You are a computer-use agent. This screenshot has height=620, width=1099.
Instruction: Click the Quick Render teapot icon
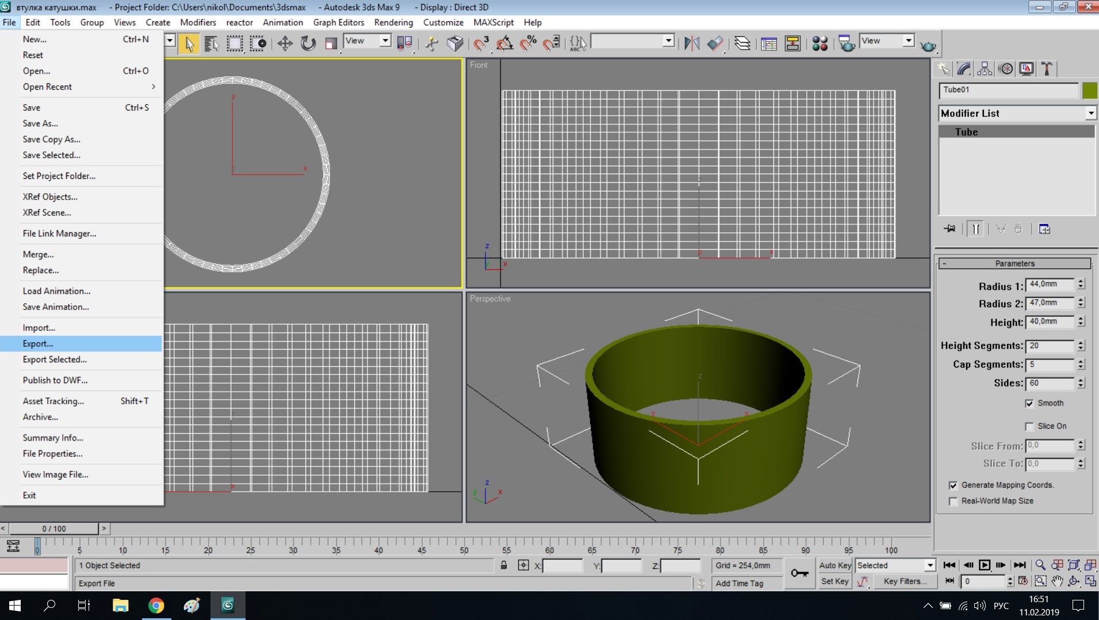pos(928,45)
